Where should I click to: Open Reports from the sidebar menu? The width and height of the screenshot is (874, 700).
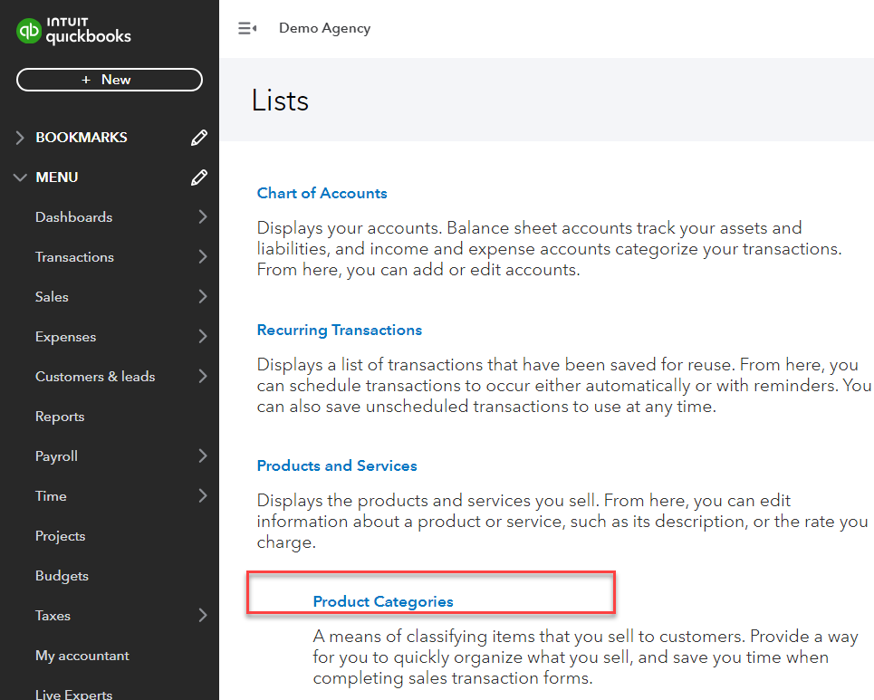click(60, 417)
